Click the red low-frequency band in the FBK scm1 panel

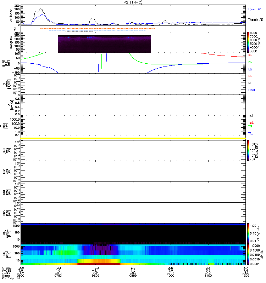(99, 264)
